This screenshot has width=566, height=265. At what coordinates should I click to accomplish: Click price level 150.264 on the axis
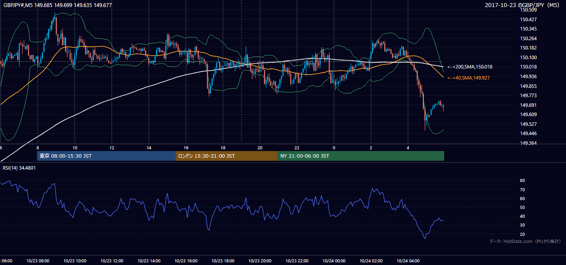pos(528,38)
